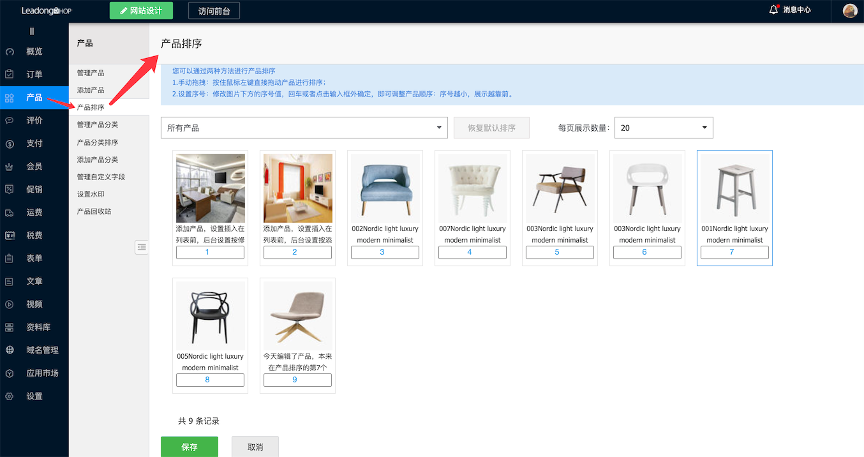Viewport: 864px width, 457px height.
Task: Collapse the submenu panel with the side handle
Action: tap(142, 247)
